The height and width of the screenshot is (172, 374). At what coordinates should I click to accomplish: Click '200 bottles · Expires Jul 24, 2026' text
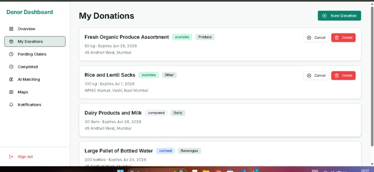(115, 160)
